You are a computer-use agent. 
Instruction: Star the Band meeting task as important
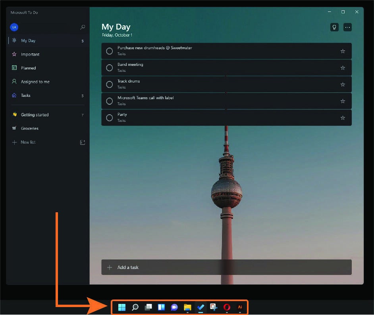tap(343, 68)
